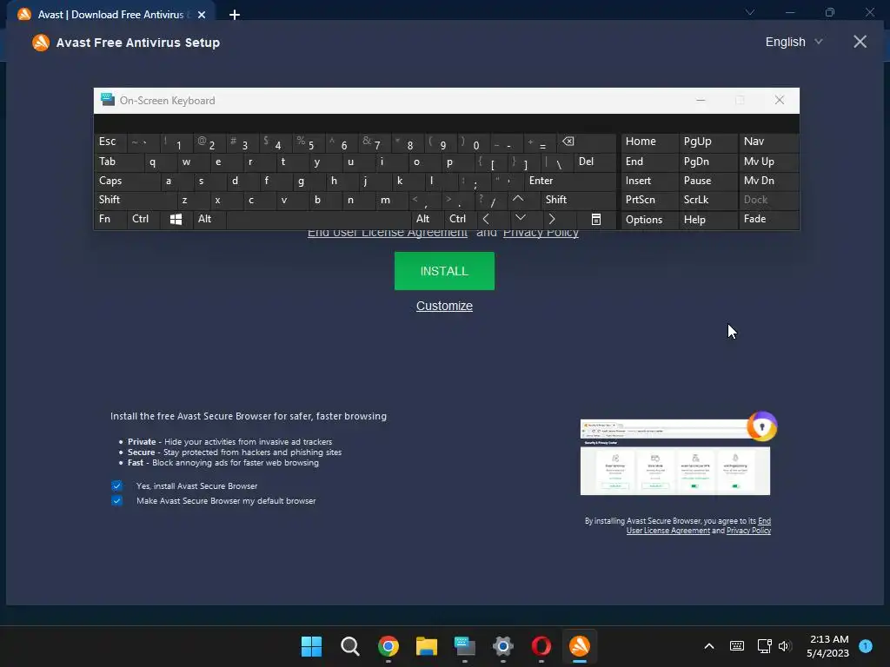This screenshot has width=890, height=667.
Task: Open the browser tab search chevron
Action: coord(750,12)
